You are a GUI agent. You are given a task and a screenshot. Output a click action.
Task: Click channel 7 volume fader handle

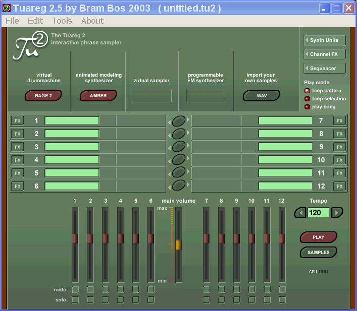pyautogui.click(x=207, y=238)
